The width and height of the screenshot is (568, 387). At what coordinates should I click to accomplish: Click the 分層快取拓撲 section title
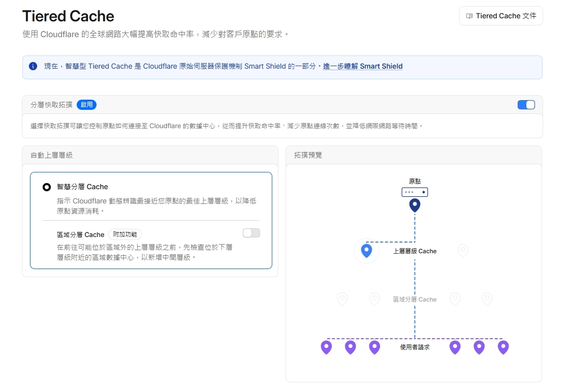click(51, 105)
